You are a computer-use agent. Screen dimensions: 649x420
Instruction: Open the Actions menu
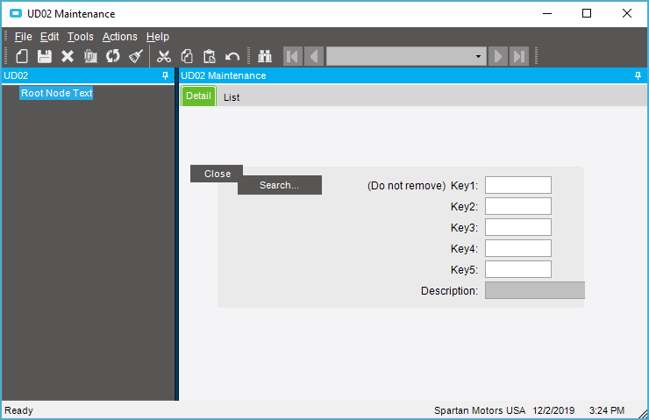(119, 37)
